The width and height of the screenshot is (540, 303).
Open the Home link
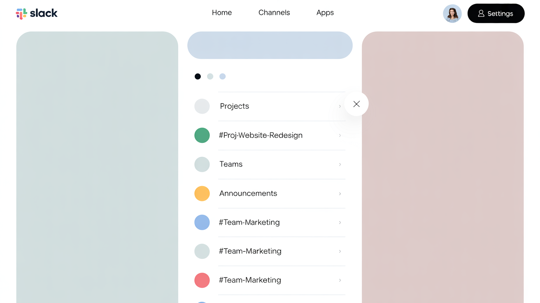pos(222,13)
